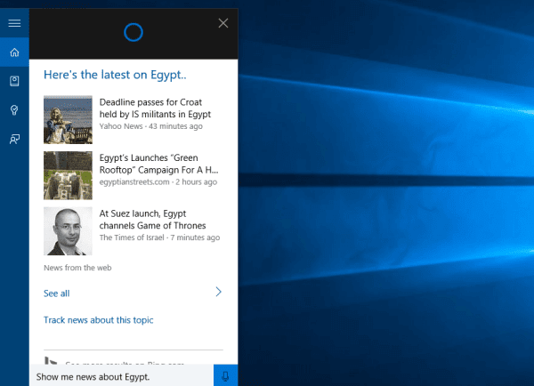Click Track news about this topic
Viewport: 534px width, 386px height.
(x=99, y=320)
